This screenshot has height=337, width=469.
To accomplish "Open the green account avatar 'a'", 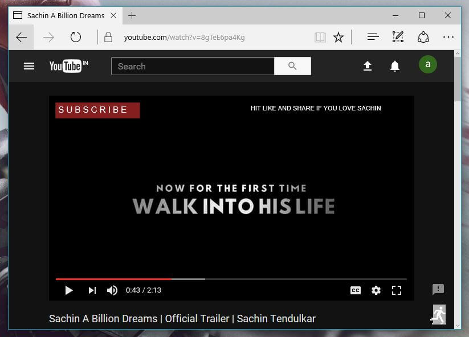I will click(428, 64).
